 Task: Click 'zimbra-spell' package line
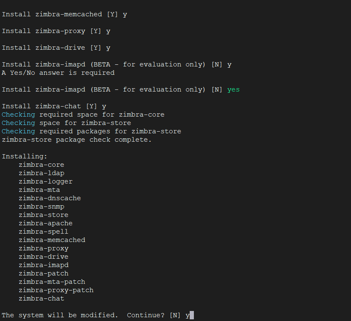pyautogui.click(x=43, y=232)
